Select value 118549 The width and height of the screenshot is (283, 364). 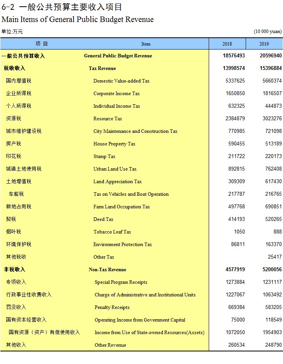[x=274, y=320]
